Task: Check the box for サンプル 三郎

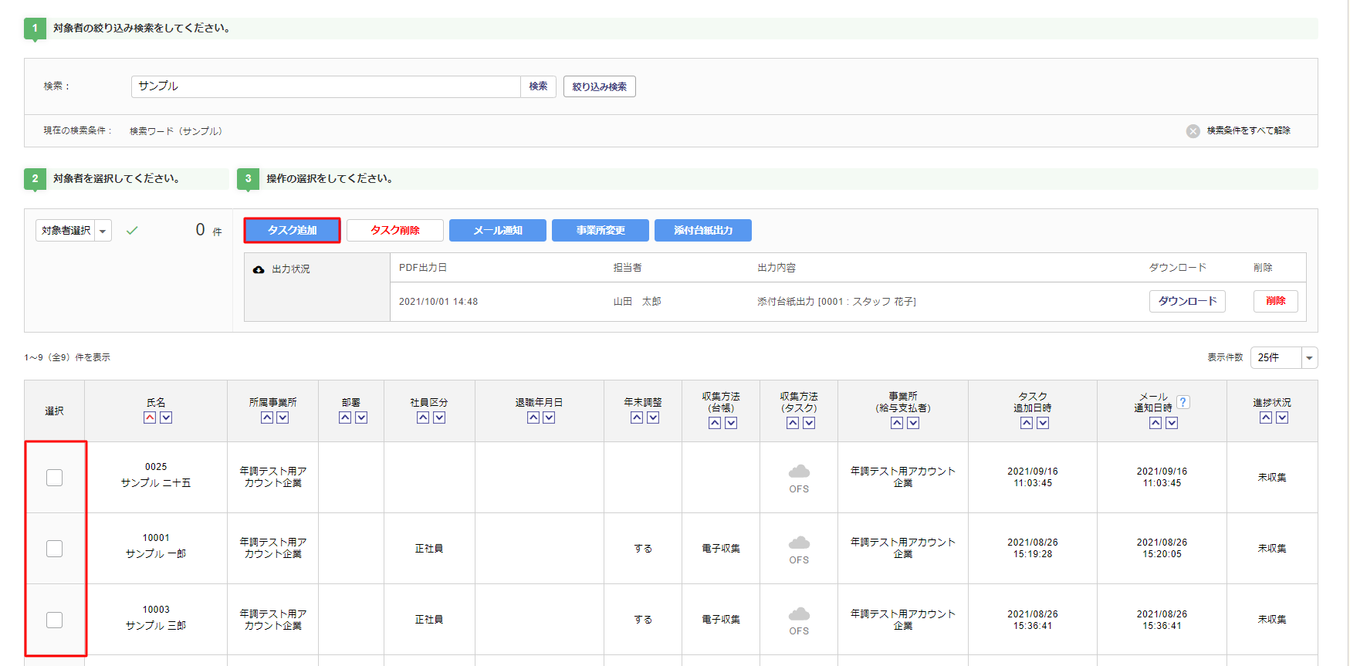Action: [54, 620]
